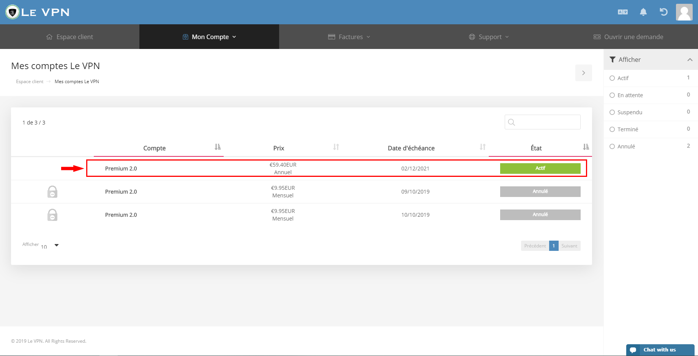Image resolution: width=698 pixels, height=356 pixels.
Task: Open the Afficher 10 entries dropdown
Action: click(x=50, y=246)
